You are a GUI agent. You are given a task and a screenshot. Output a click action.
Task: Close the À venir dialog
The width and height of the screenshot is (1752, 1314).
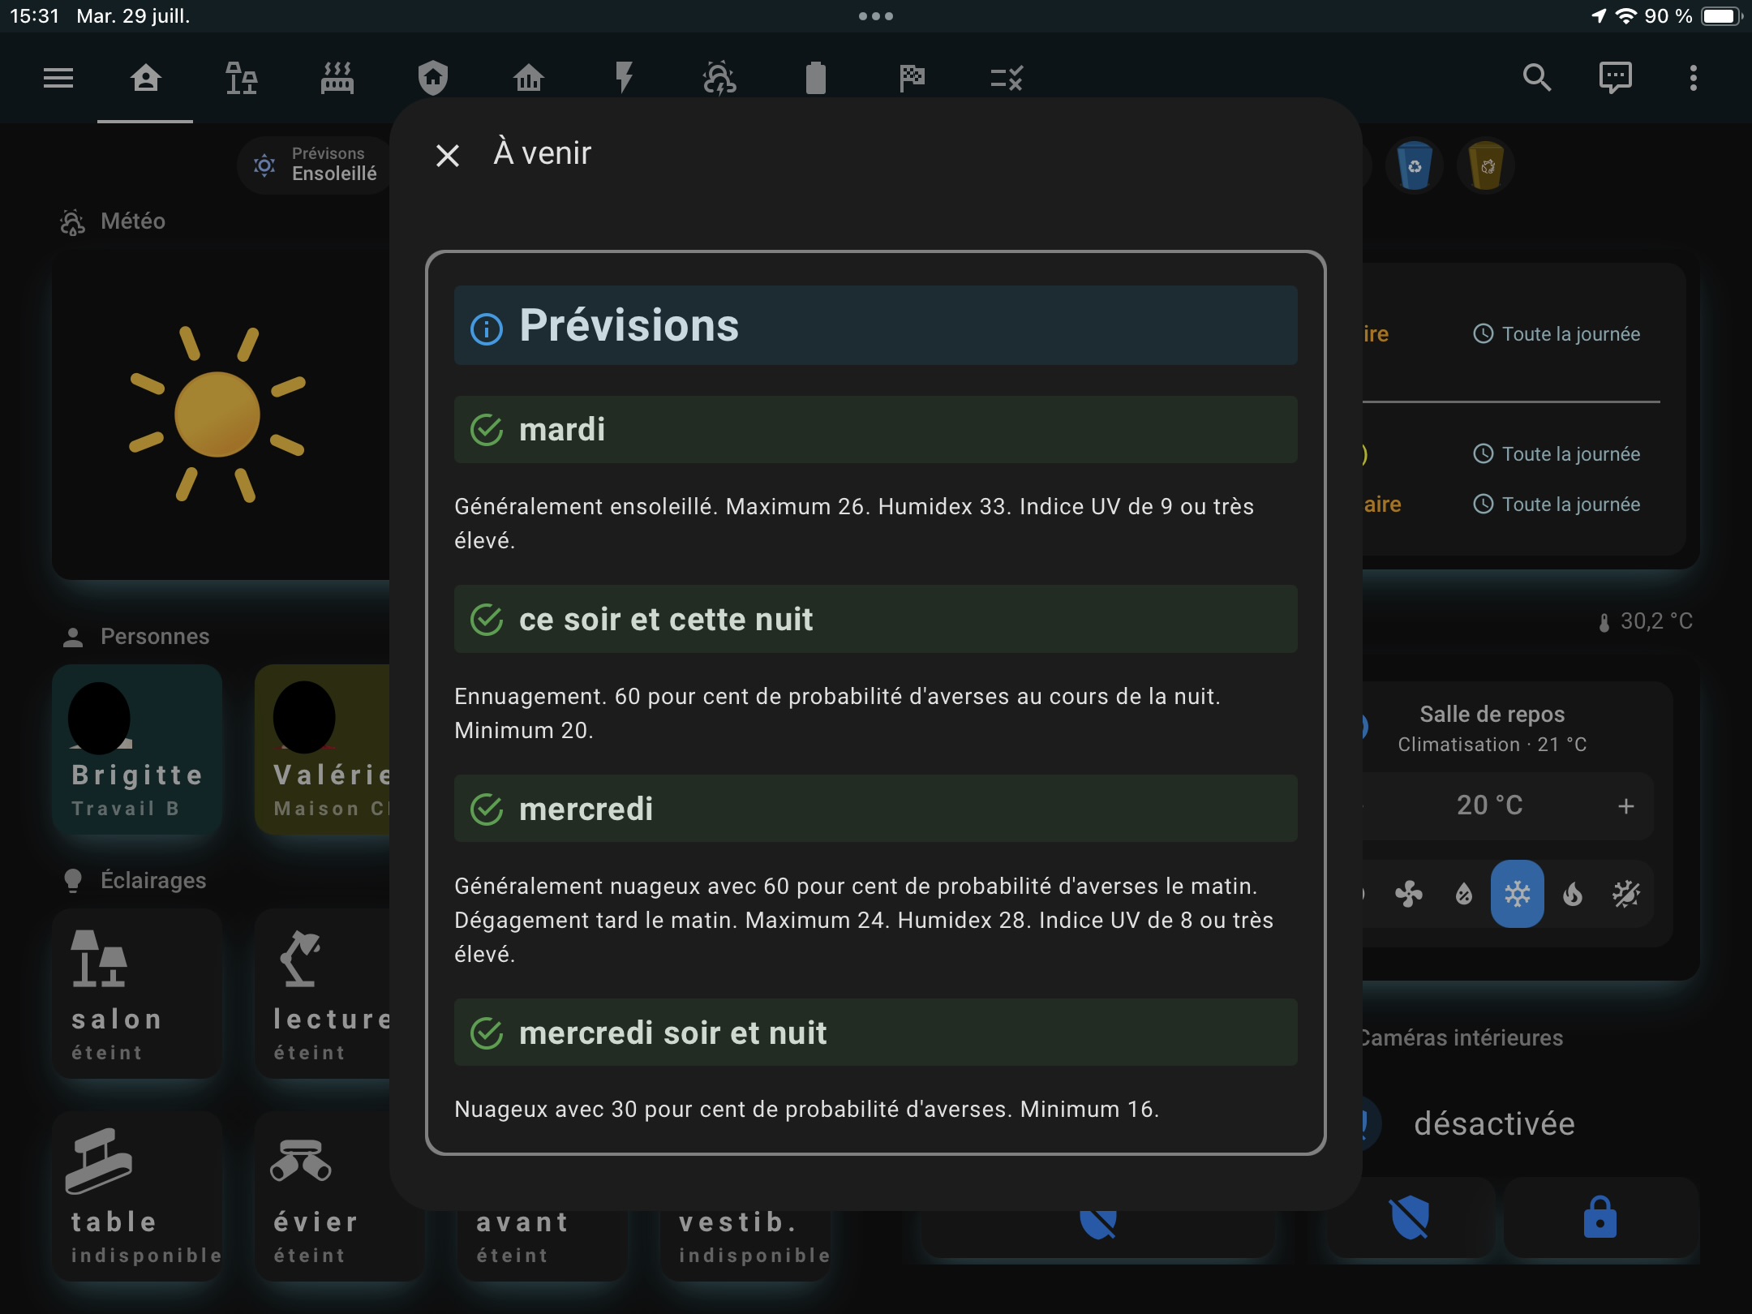click(x=448, y=155)
